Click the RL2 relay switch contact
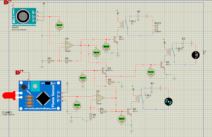The width and height of the screenshot is (212, 137). [142, 99]
